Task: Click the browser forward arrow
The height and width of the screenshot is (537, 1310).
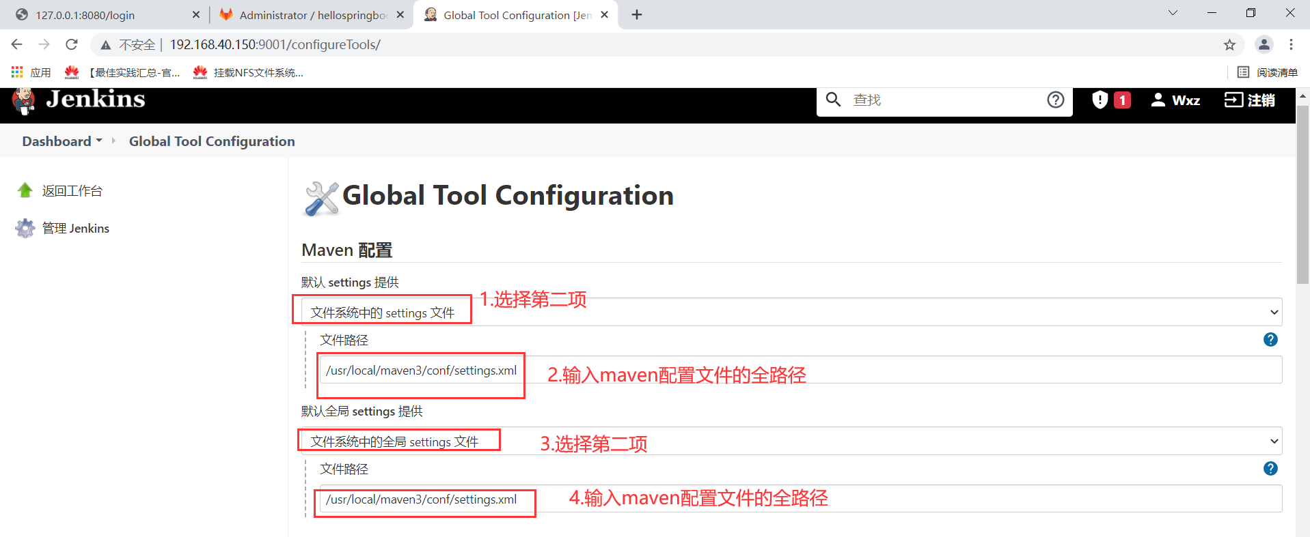Action: tap(44, 44)
